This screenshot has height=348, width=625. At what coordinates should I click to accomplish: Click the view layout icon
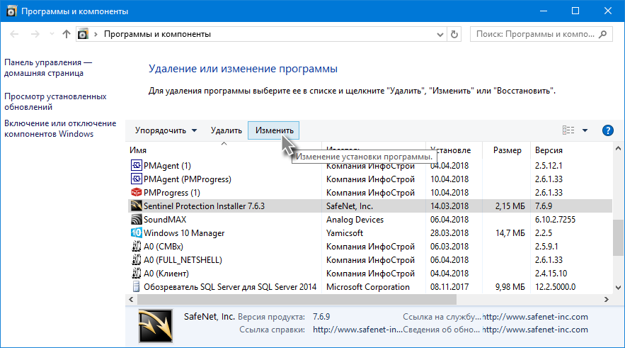[568, 130]
